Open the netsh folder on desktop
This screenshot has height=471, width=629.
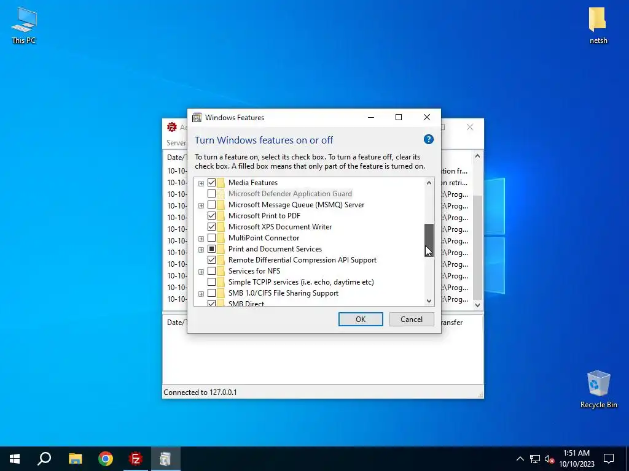point(598,25)
